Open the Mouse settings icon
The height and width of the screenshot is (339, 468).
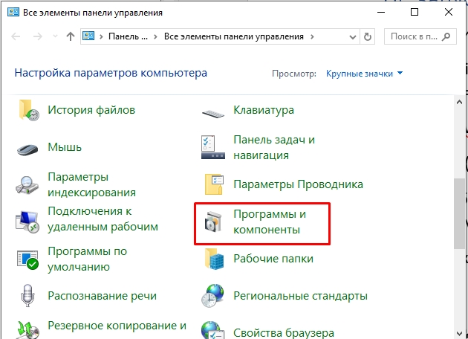[28, 148]
